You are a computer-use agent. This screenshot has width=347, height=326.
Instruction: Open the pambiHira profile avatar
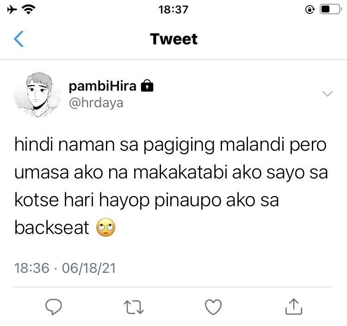(37, 95)
